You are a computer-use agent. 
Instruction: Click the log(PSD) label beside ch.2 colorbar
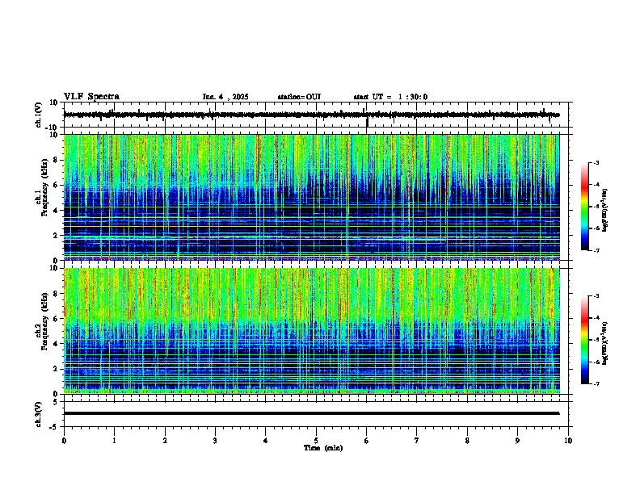[x=605, y=343]
